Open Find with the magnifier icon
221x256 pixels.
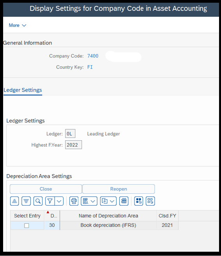(x=38, y=201)
